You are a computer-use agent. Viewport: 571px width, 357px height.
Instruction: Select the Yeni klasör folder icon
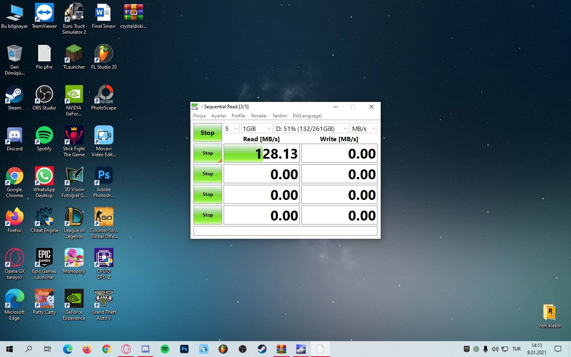coord(550,316)
